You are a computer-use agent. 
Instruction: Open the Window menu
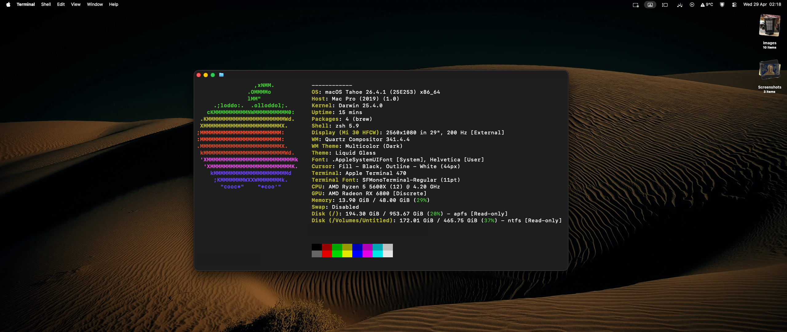point(95,4)
